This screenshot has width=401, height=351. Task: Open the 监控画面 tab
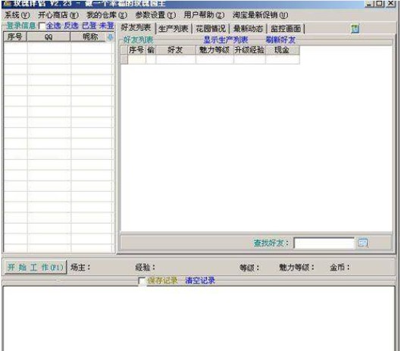coord(286,29)
